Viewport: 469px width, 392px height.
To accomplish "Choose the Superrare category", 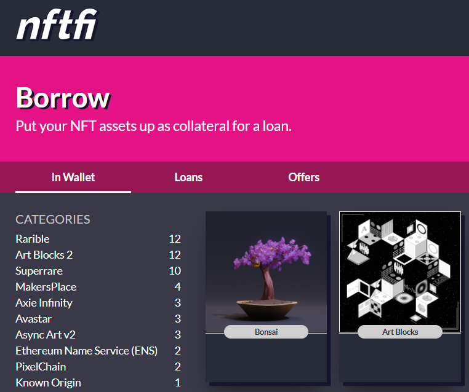I will click(39, 271).
